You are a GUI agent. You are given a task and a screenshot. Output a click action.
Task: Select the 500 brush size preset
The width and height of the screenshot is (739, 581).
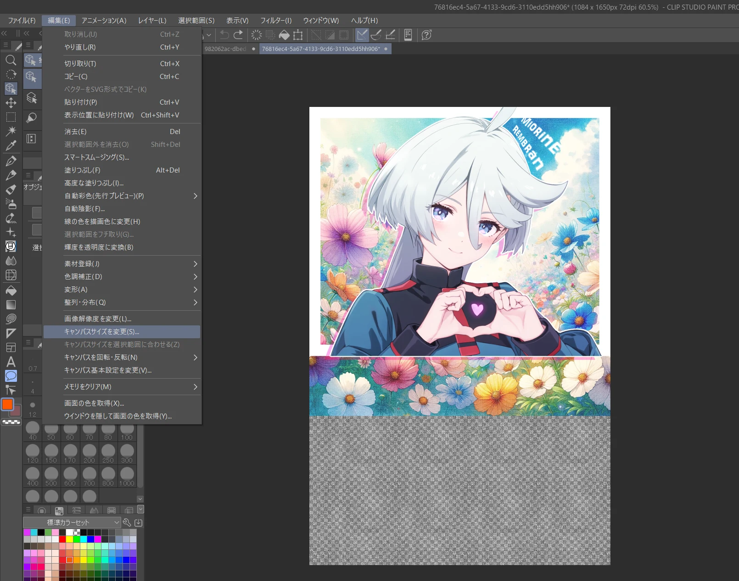[51, 477]
